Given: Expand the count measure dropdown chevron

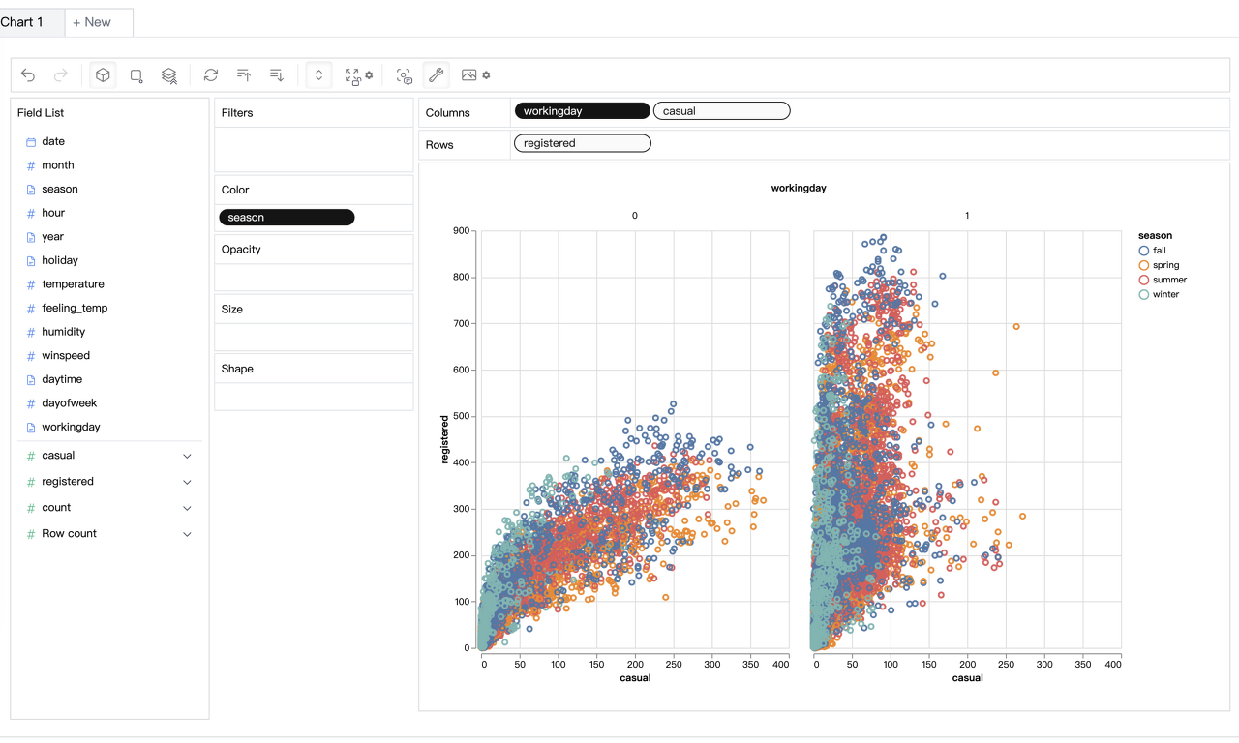Looking at the screenshot, I should point(187,508).
